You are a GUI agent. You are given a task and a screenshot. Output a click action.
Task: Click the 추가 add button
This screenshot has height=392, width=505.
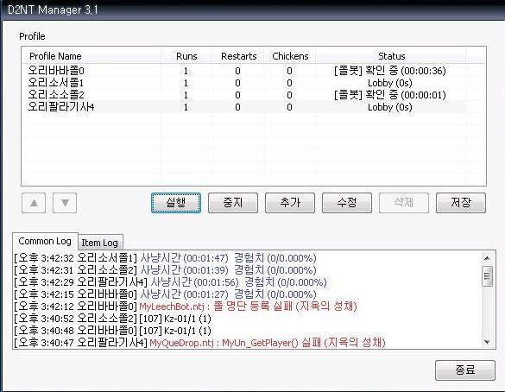(x=290, y=203)
